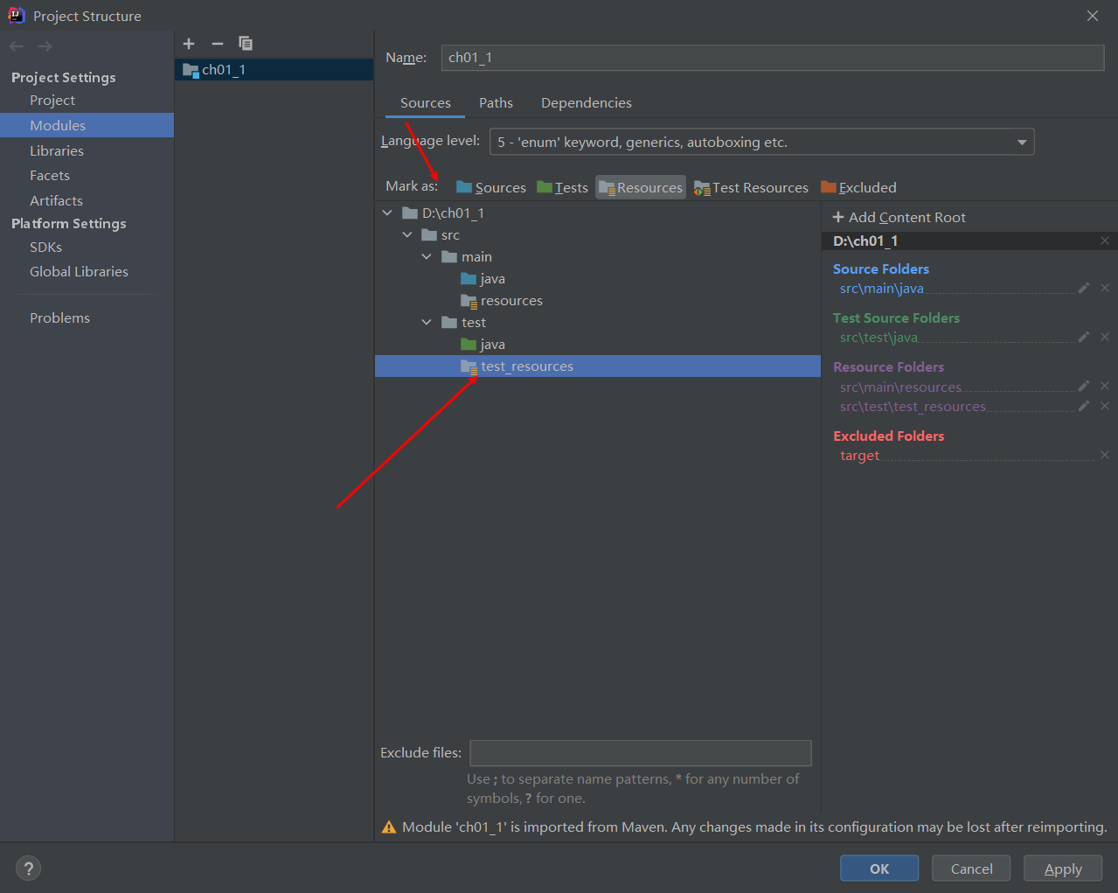Select the test_resources folder

coord(598,366)
